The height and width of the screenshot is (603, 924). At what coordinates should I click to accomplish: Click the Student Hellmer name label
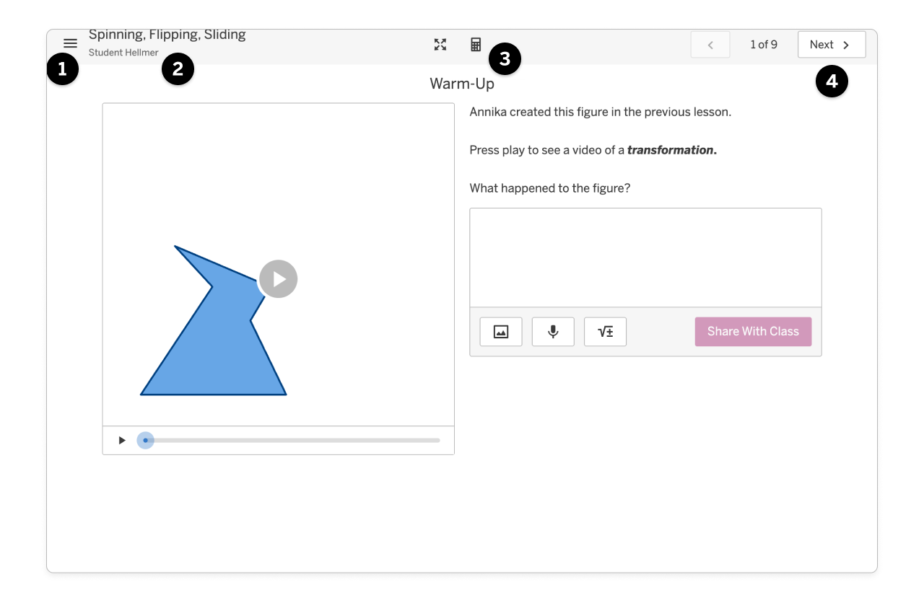(123, 52)
